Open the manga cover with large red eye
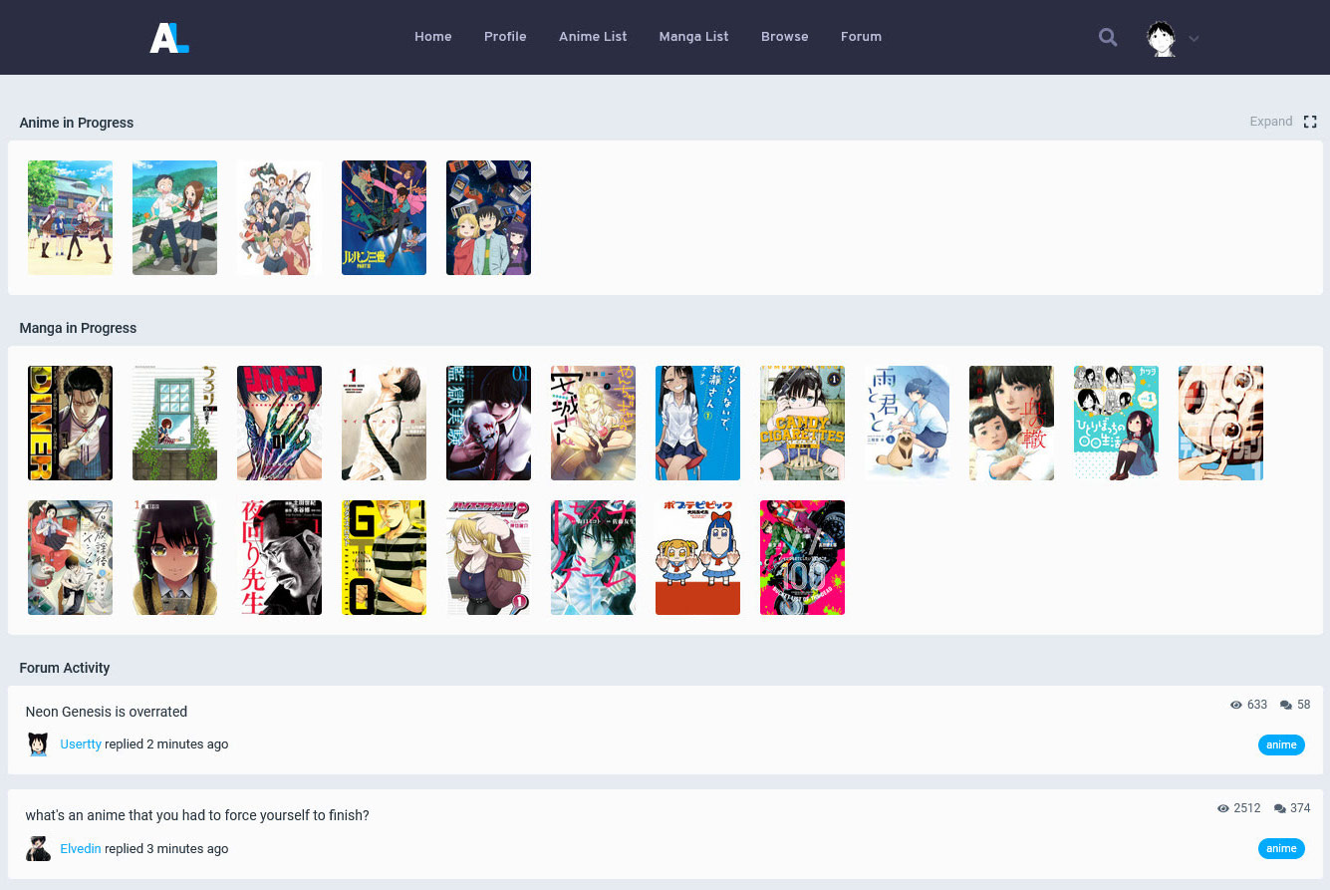 [x=1220, y=423]
